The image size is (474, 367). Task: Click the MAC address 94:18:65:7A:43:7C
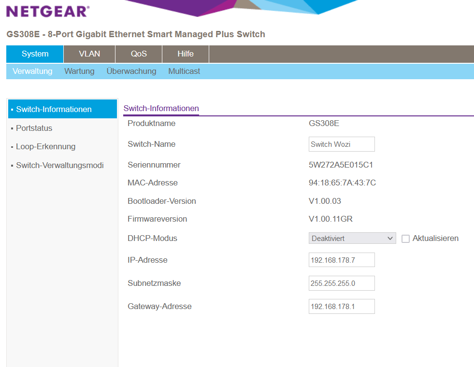pyautogui.click(x=342, y=183)
